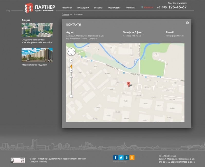Viewport: 205px width, 167px height.
Task: Click Скидка 5% на квартиры promo link
Action: click(x=37, y=41)
